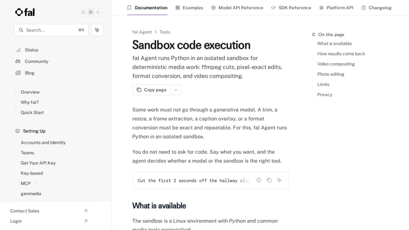Select the Examples tab
The width and height of the screenshot is (409, 230).
[189, 7]
